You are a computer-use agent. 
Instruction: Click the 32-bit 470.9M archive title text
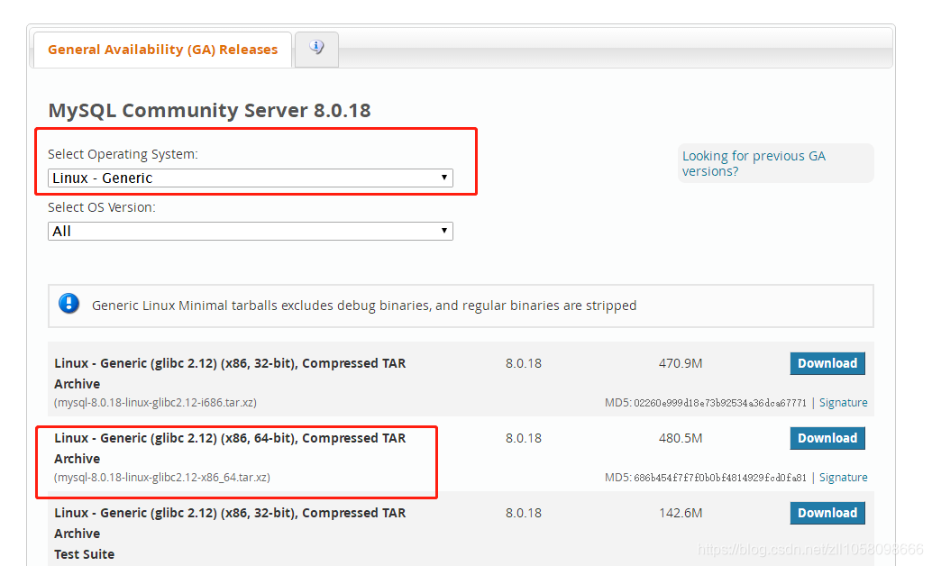[x=230, y=373]
